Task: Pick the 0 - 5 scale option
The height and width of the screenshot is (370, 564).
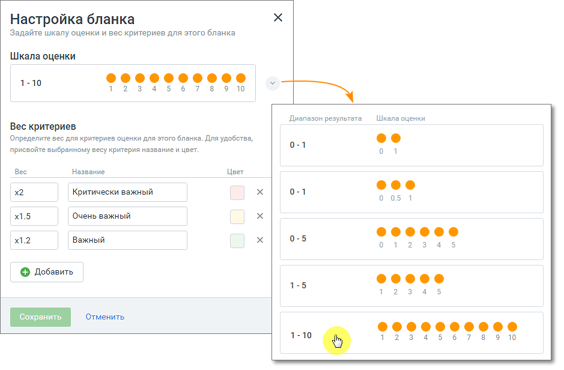Action: pyautogui.click(x=411, y=239)
